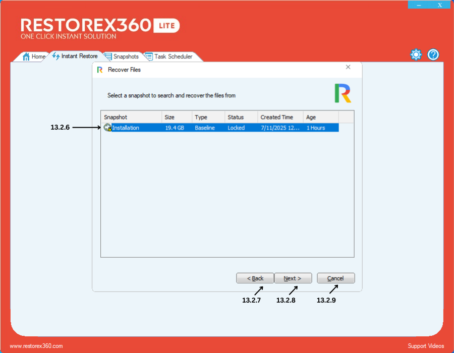The height and width of the screenshot is (353, 454).
Task: Click the Created Time column header
Action: [x=280, y=117]
